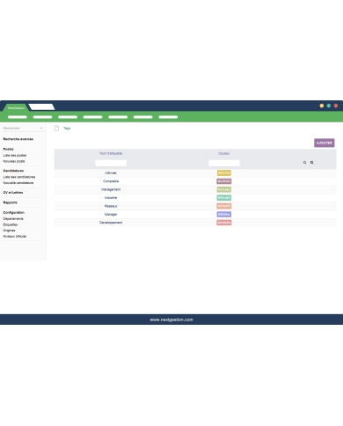The width and height of the screenshot is (343, 426).
Task: Open Recherche avancée in the sidebar
Action: click(18, 139)
